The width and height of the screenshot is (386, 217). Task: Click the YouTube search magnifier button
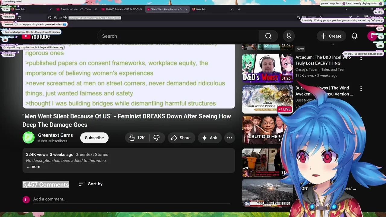[268, 36]
